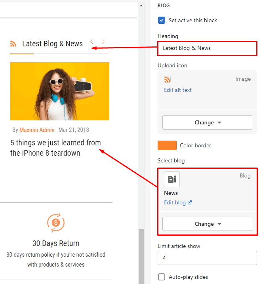This screenshot has height=284, width=261.
Task: Click the Limit article show field
Action: pos(207,258)
